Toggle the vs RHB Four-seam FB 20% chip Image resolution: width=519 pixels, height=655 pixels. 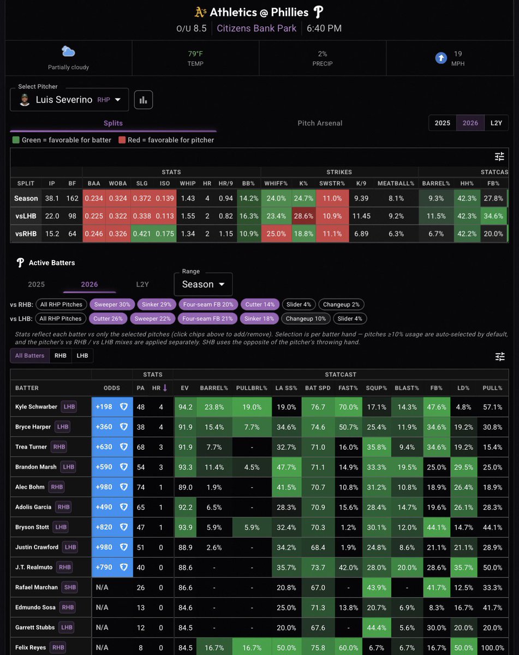pyautogui.click(x=208, y=305)
